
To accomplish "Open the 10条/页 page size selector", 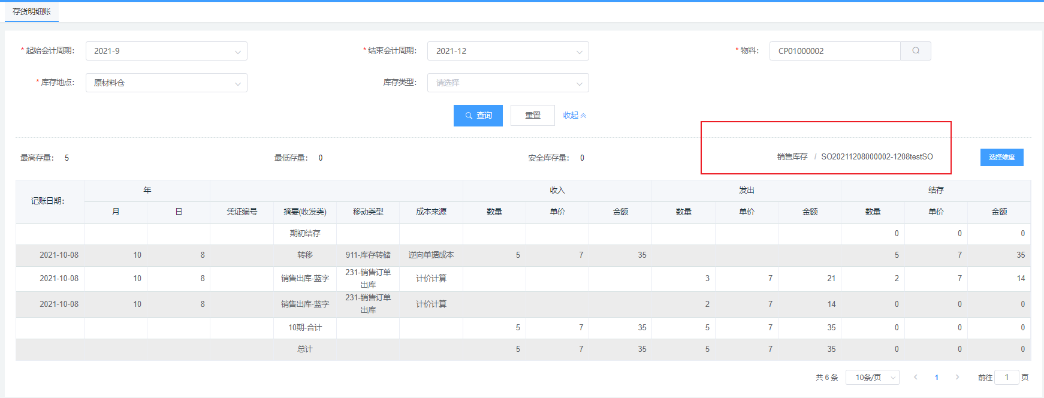I will click(872, 377).
